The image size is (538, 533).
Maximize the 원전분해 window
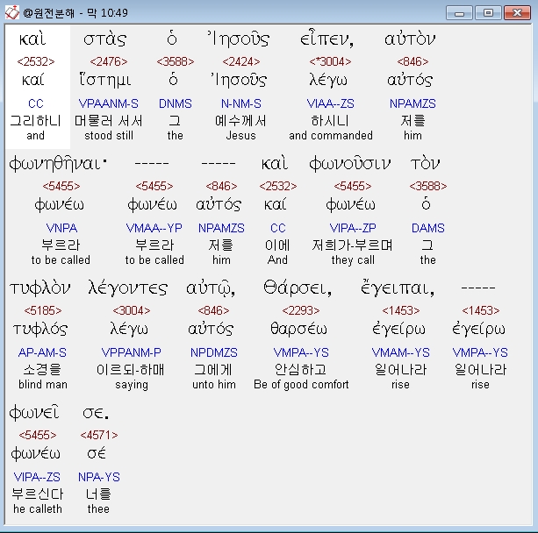coord(488,13)
